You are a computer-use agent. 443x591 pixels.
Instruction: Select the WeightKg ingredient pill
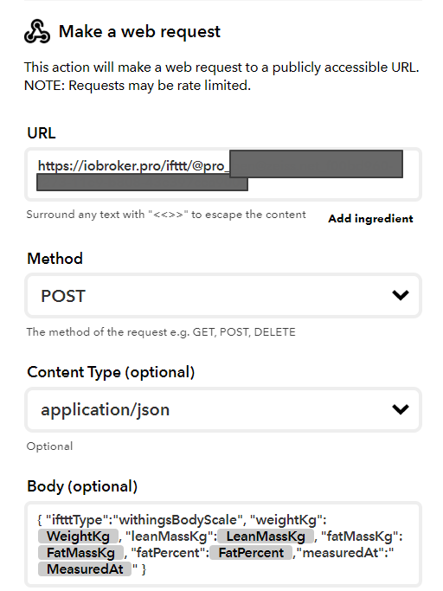pyautogui.click(x=78, y=536)
